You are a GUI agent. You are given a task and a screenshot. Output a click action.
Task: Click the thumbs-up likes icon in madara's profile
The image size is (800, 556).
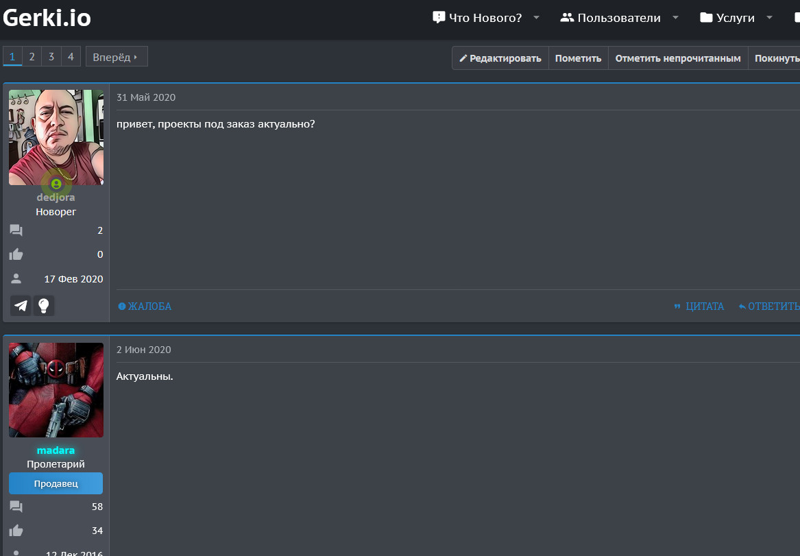coord(16,531)
